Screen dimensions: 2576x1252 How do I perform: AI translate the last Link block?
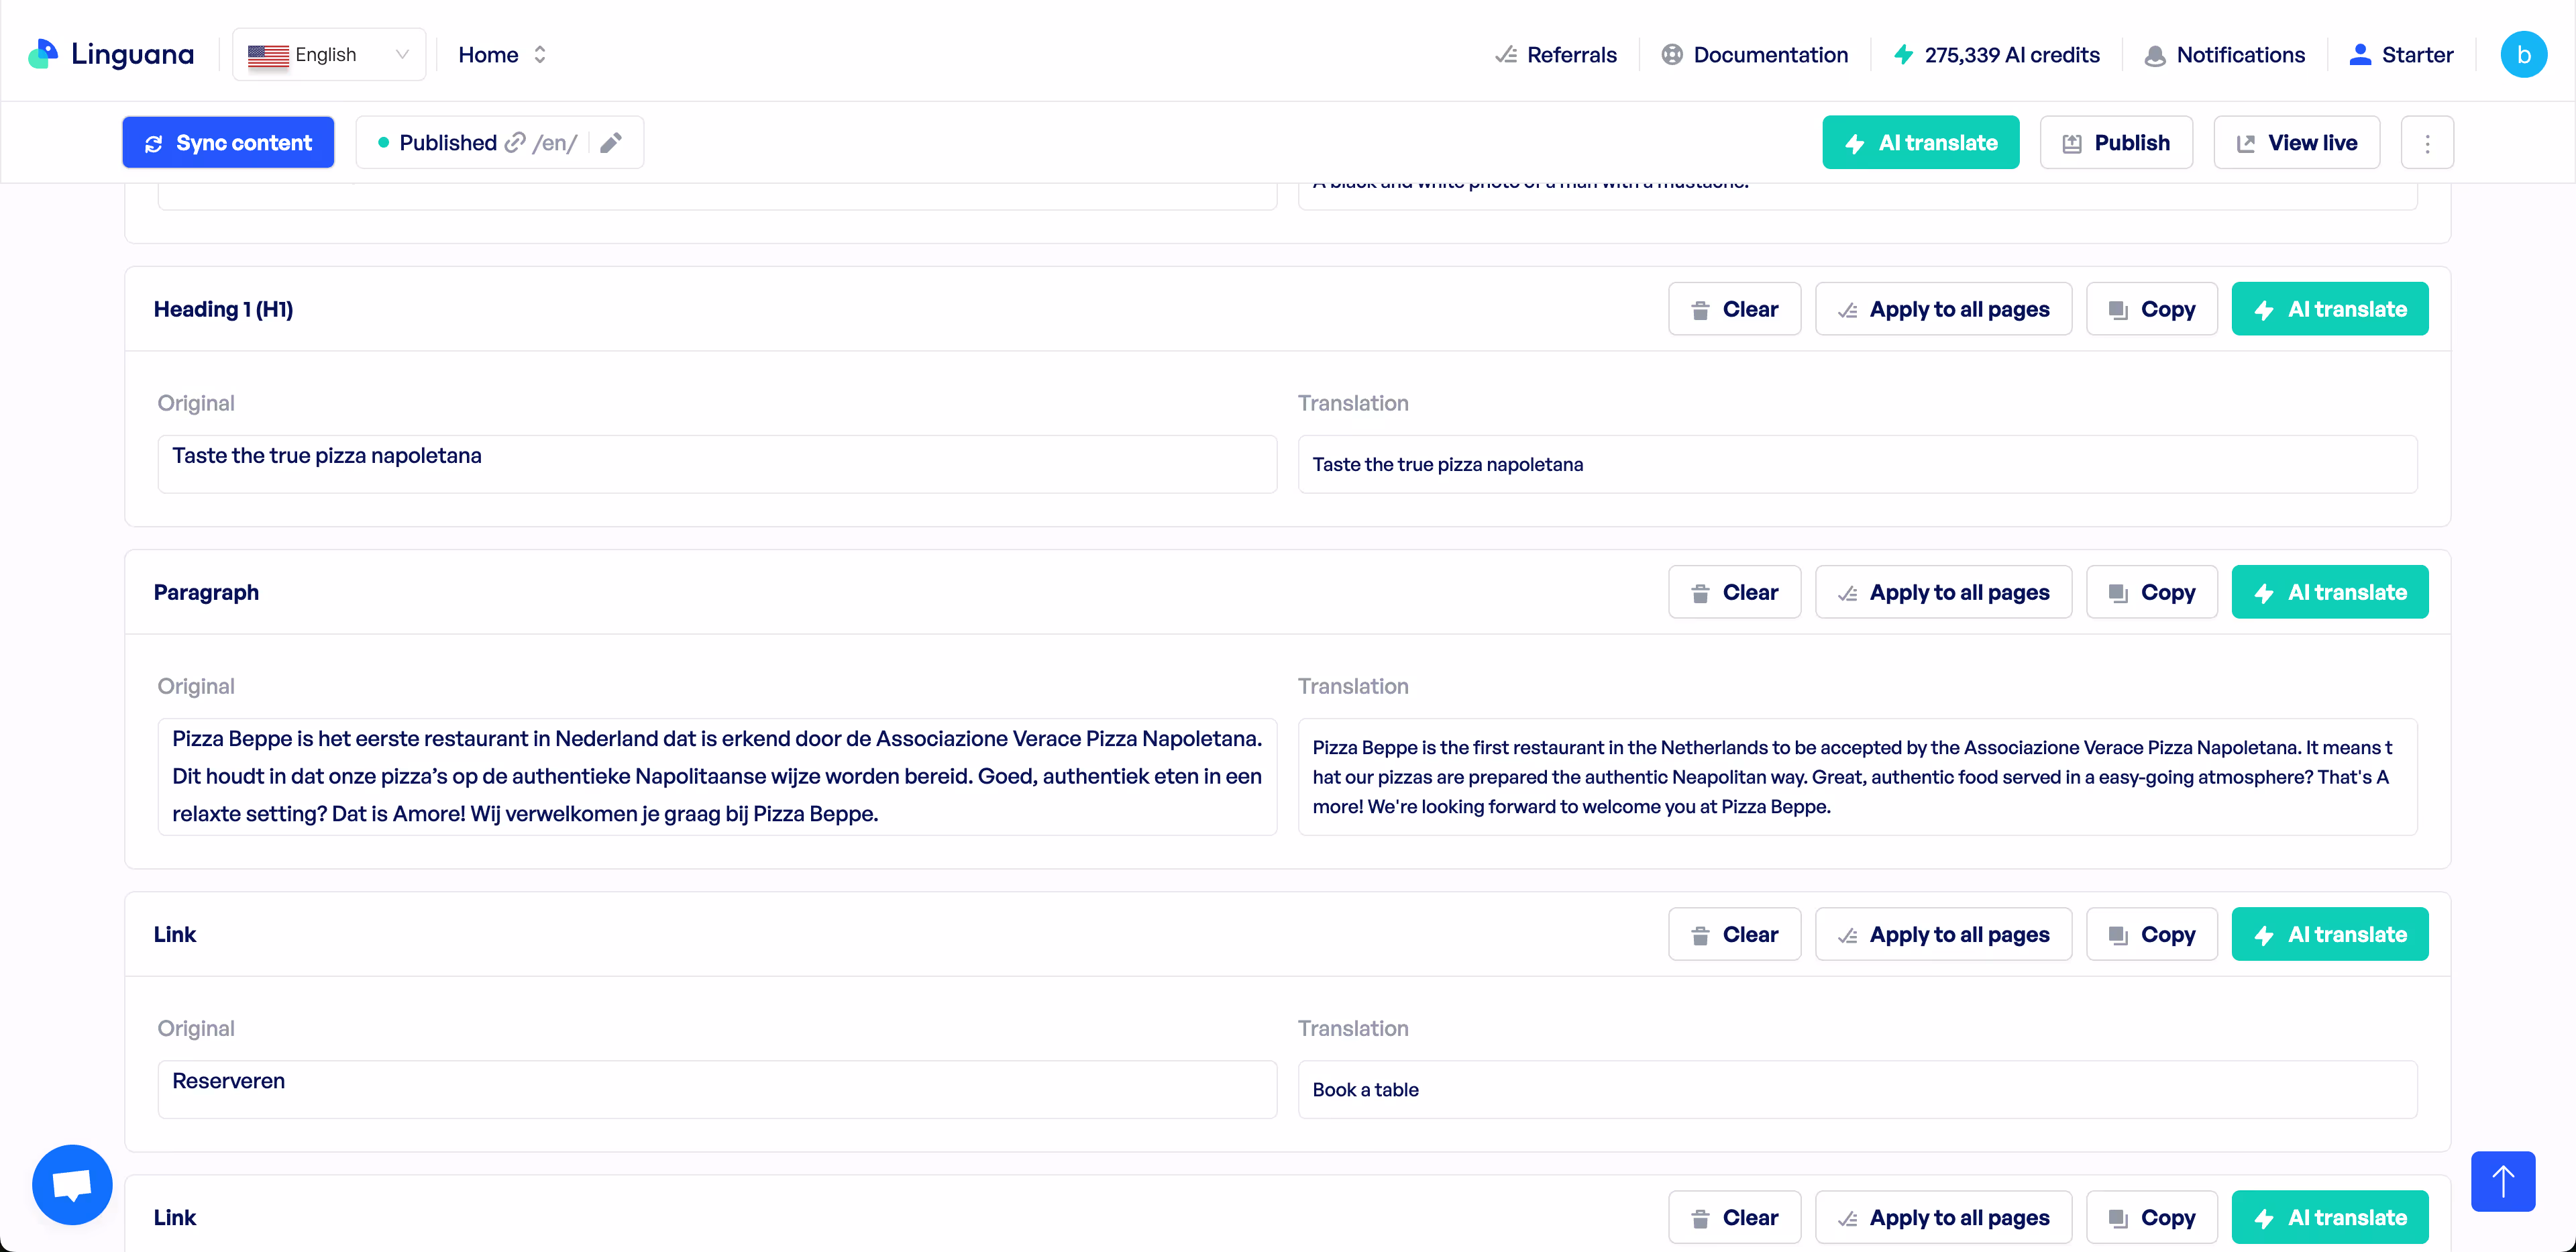2329,1217
